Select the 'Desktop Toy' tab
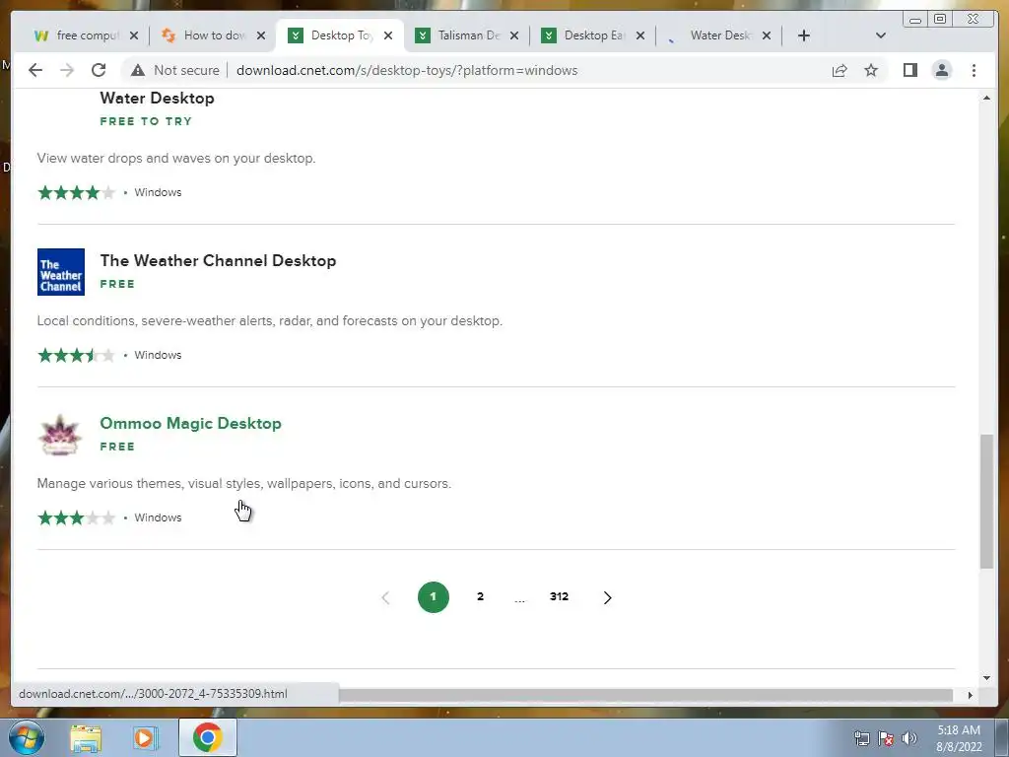The height and width of the screenshot is (757, 1009). pos(340,35)
